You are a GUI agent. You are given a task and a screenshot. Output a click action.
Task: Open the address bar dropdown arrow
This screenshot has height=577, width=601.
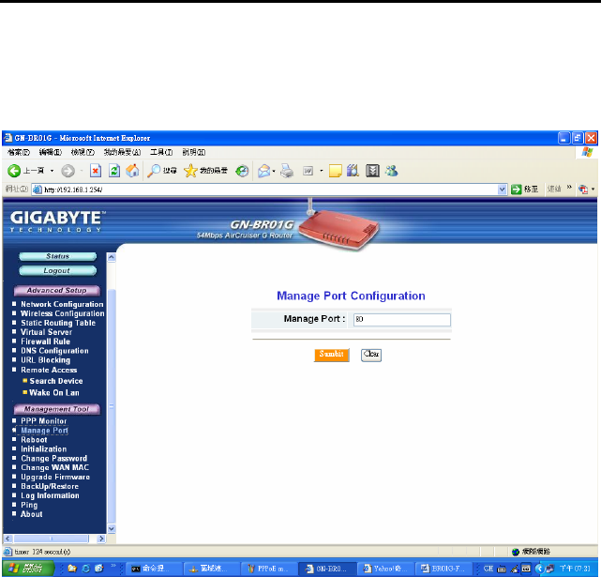[502, 190]
